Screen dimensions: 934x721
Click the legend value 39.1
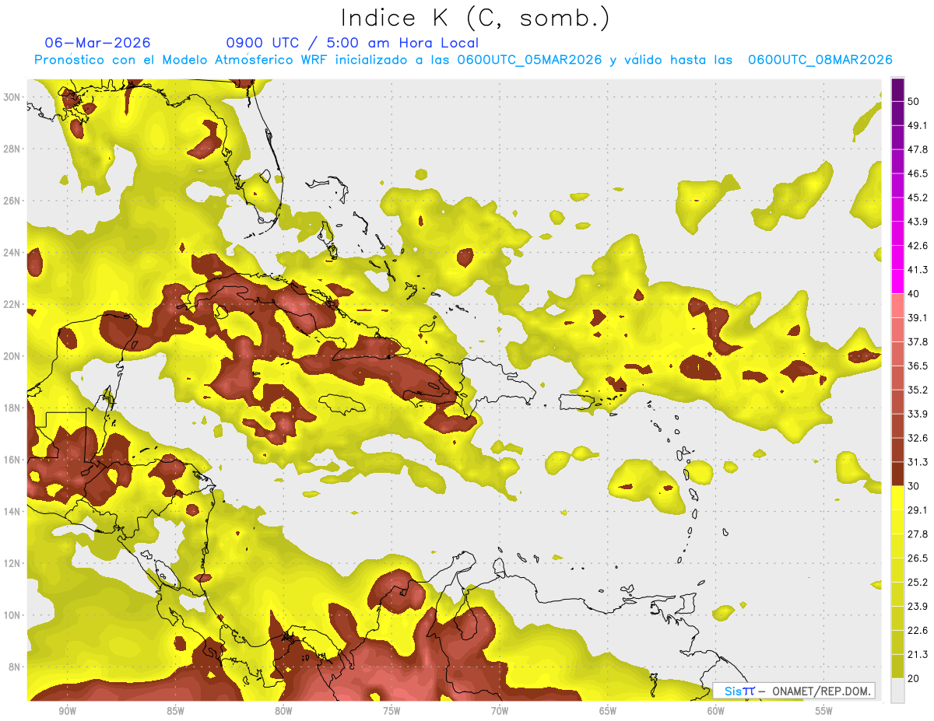point(918,318)
